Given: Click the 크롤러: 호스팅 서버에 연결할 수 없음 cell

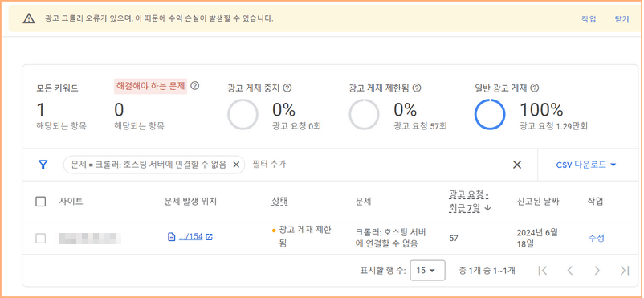Looking at the screenshot, I should coord(390,238).
